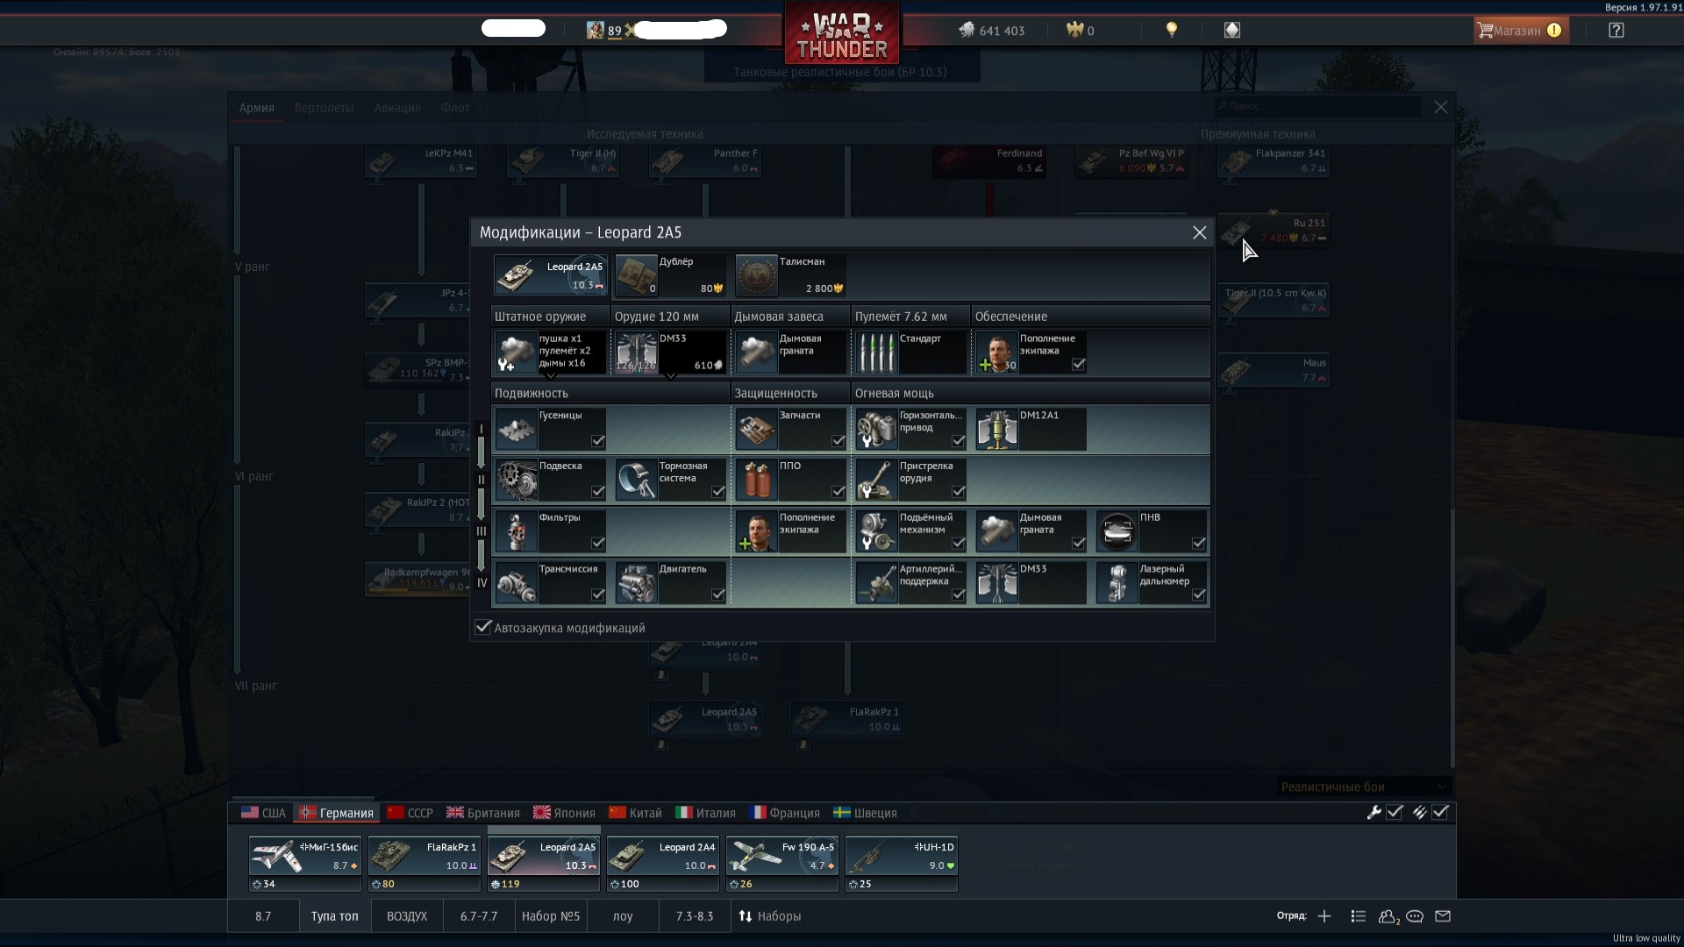This screenshot has height=947, width=1684.
Task: Click the Ferdinand vehicle in the research tree
Action: 989,161
